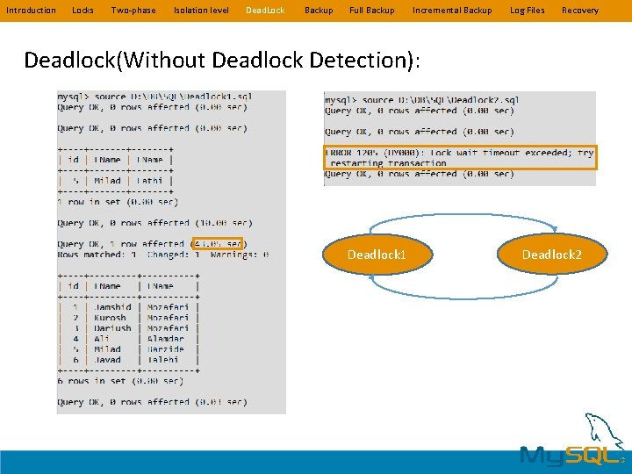Click the 'Fathi' cell in the first result table
Screen dimensions: 632x474
pyautogui.click(x=149, y=181)
